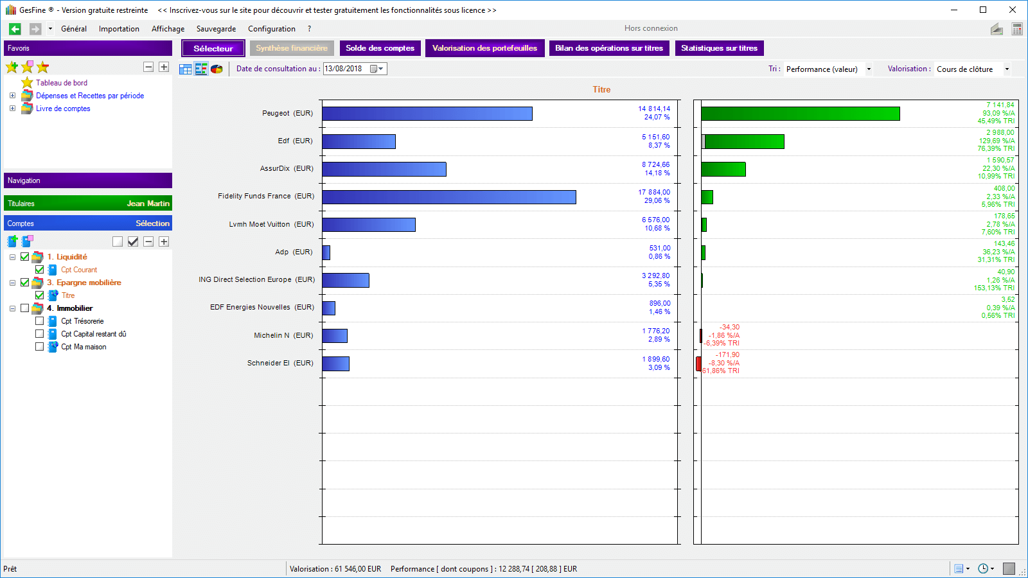The image size is (1028, 578).
Task: Collapse all account groups minus button
Action: (148, 241)
